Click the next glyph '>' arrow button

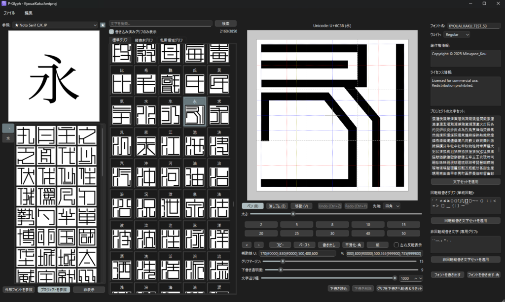click(259, 244)
